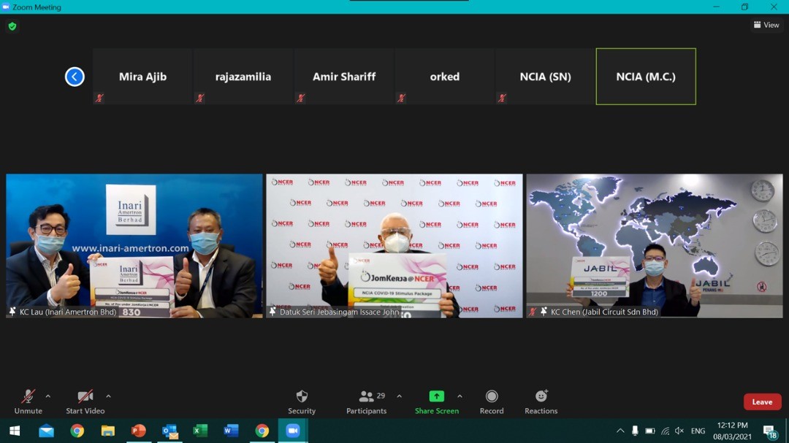The image size is (789, 443).
Task: Start Video in the Zoom toolbar
Action: 85,402
